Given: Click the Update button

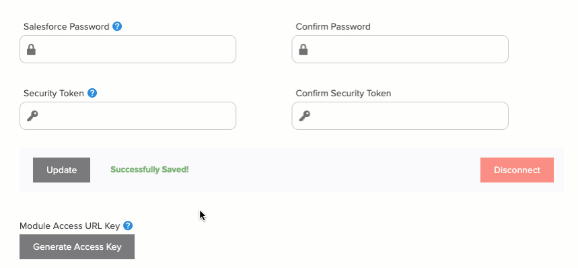Looking at the screenshot, I should click(x=61, y=170).
